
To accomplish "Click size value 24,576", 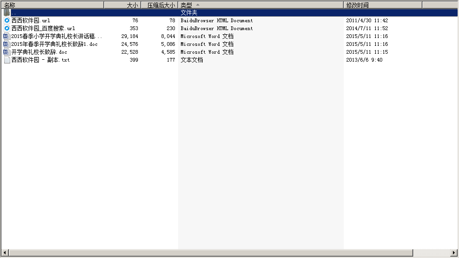I will click(x=130, y=44).
